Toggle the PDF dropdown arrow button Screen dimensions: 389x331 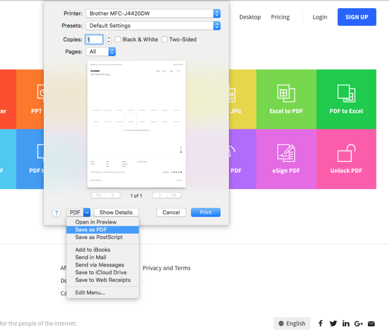pos(87,212)
